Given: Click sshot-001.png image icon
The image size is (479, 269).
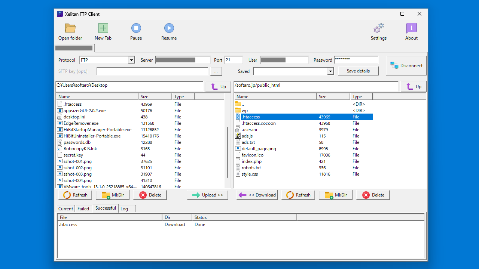Looking at the screenshot, I should tap(60, 161).
